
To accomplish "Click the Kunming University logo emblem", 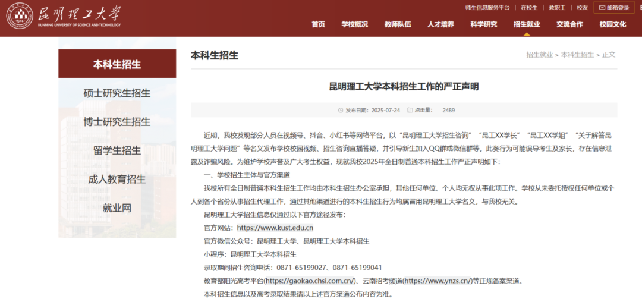I will pos(20,16).
